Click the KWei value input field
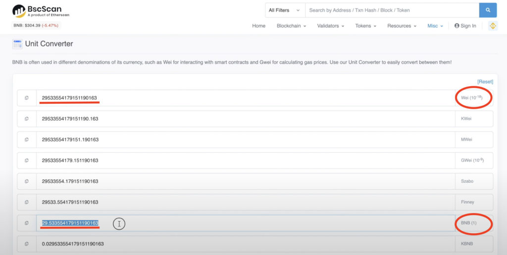 [246, 119]
